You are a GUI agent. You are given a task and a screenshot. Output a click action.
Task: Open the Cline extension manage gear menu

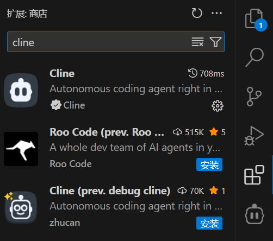(218, 106)
